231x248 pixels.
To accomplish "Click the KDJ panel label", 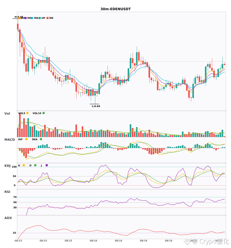I will 7,166.
